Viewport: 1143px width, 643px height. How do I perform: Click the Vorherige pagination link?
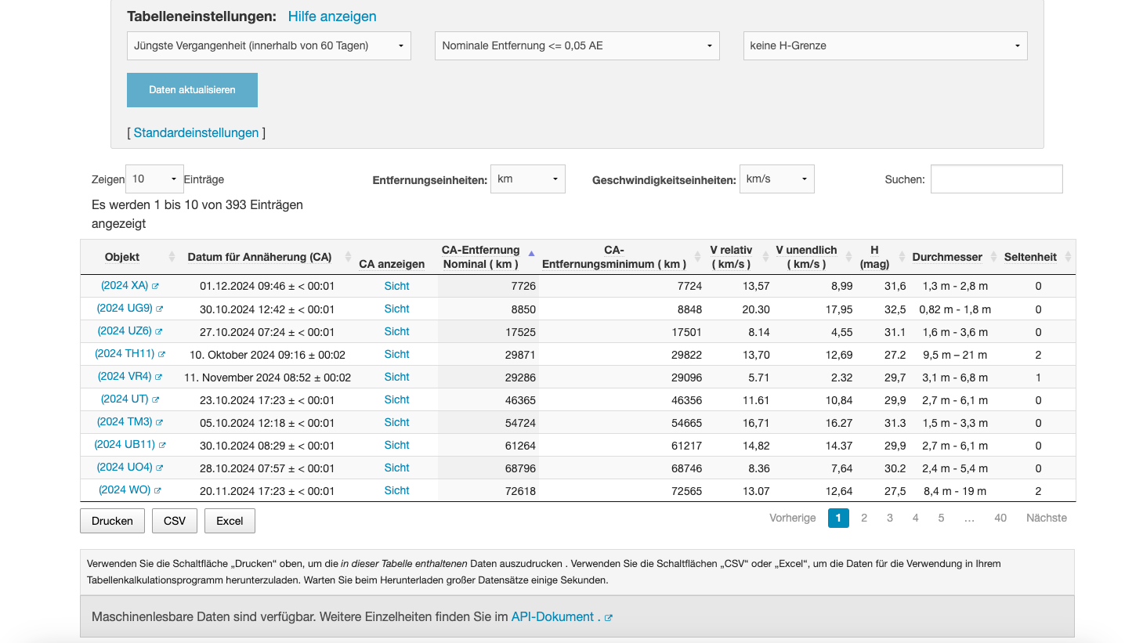[x=793, y=518]
